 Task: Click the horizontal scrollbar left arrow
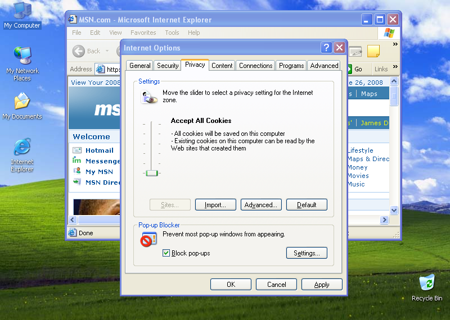point(73,220)
